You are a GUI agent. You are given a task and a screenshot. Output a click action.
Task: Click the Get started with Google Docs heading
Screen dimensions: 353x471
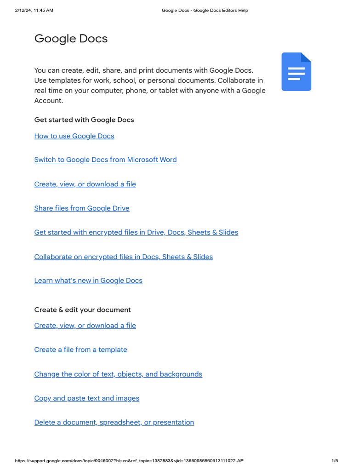click(x=84, y=120)
